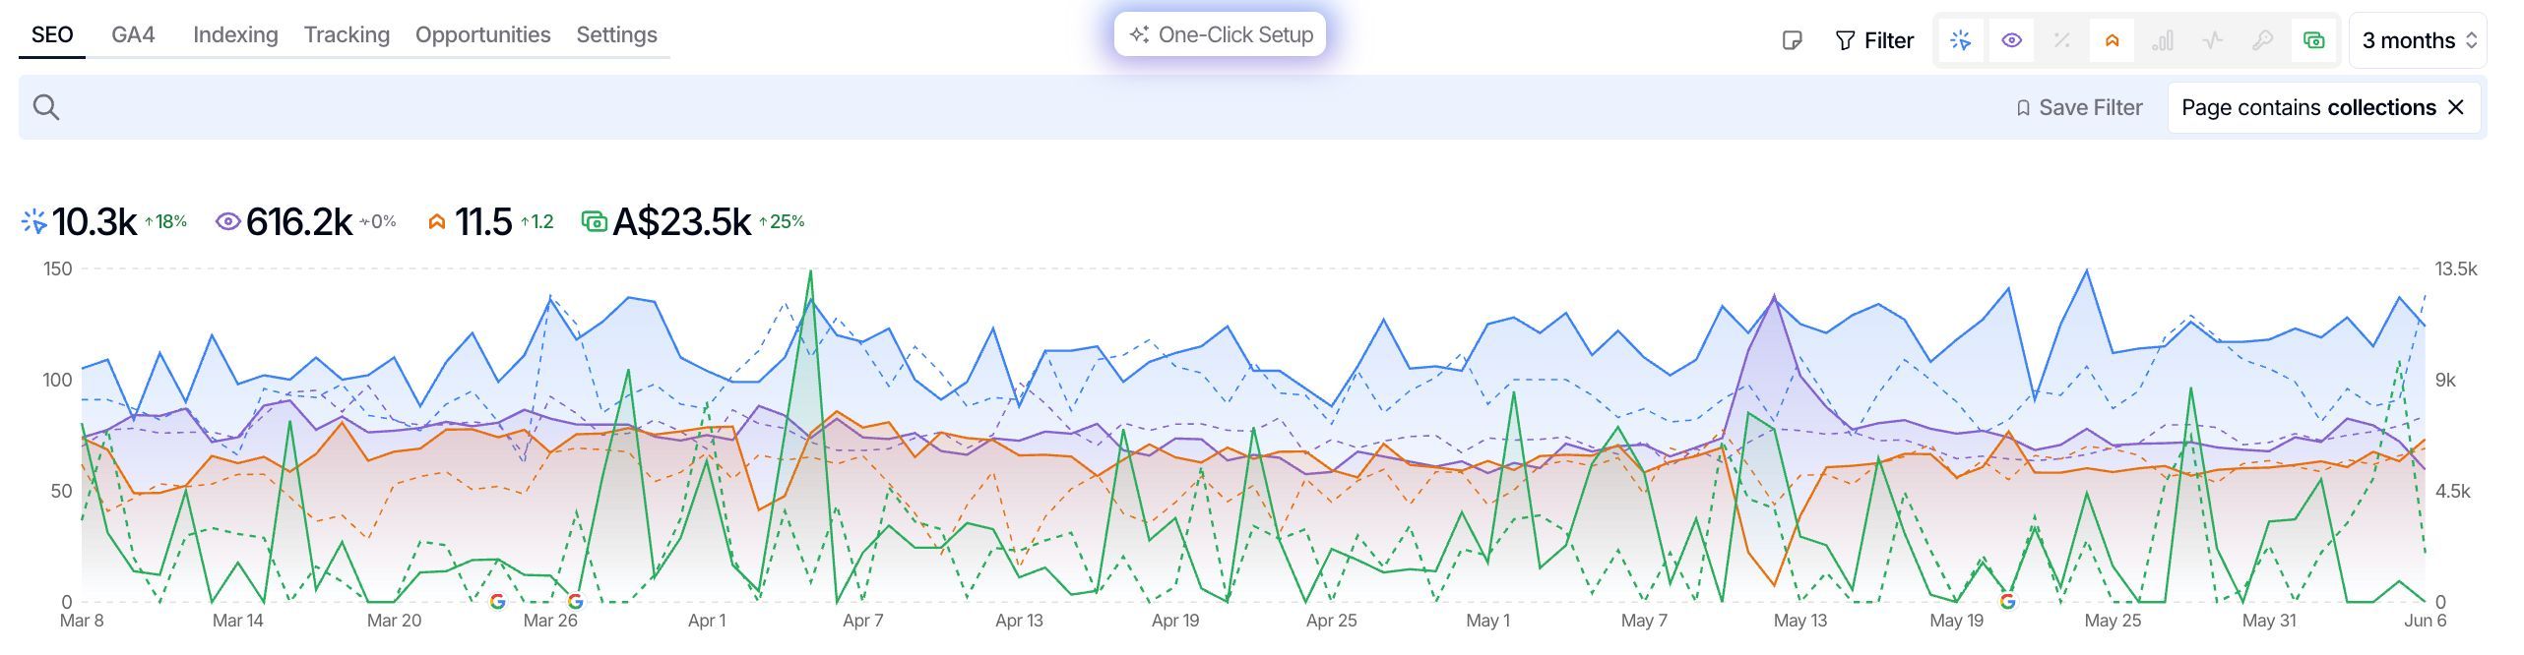Click the money icon beside A$23.5k
The width and height of the screenshot is (2524, 655).
[x=595, y=222]
